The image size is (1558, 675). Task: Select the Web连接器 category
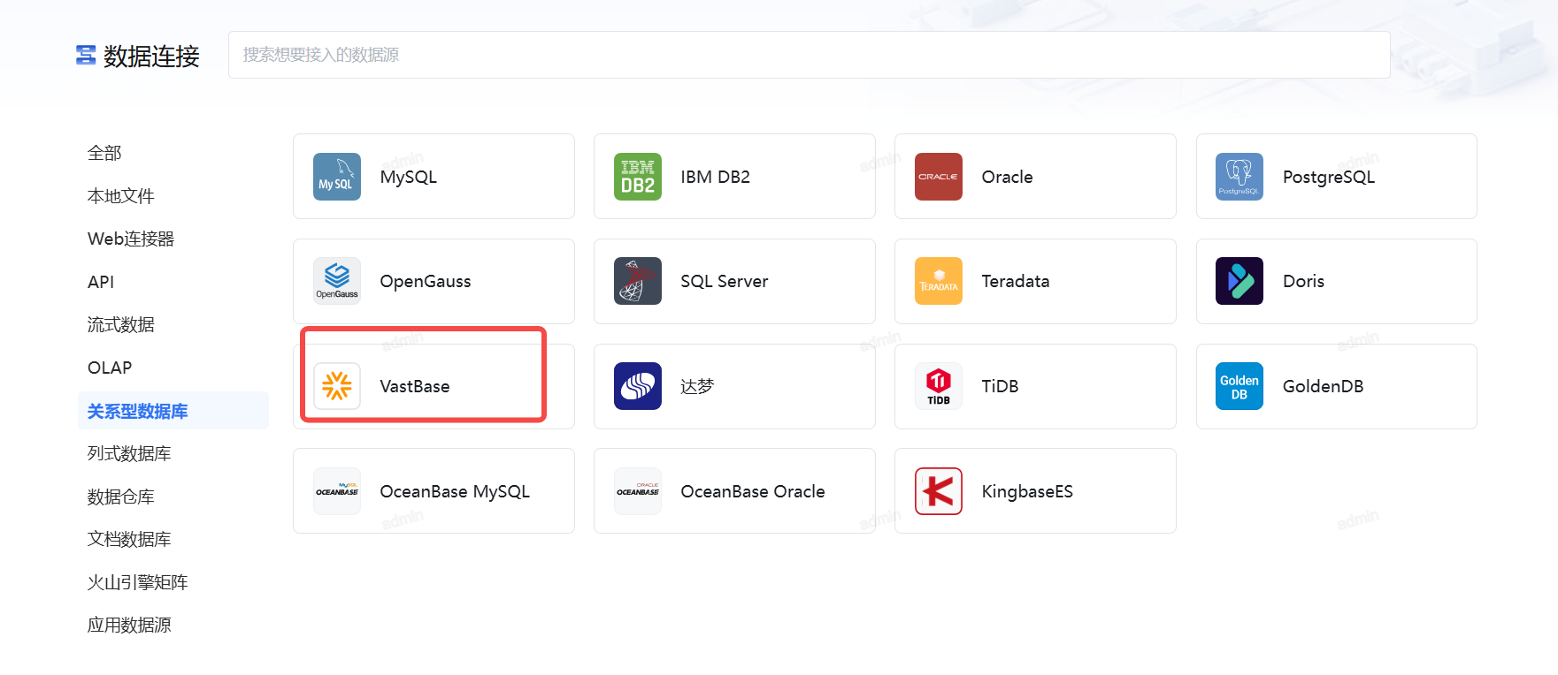click(131, 239)
